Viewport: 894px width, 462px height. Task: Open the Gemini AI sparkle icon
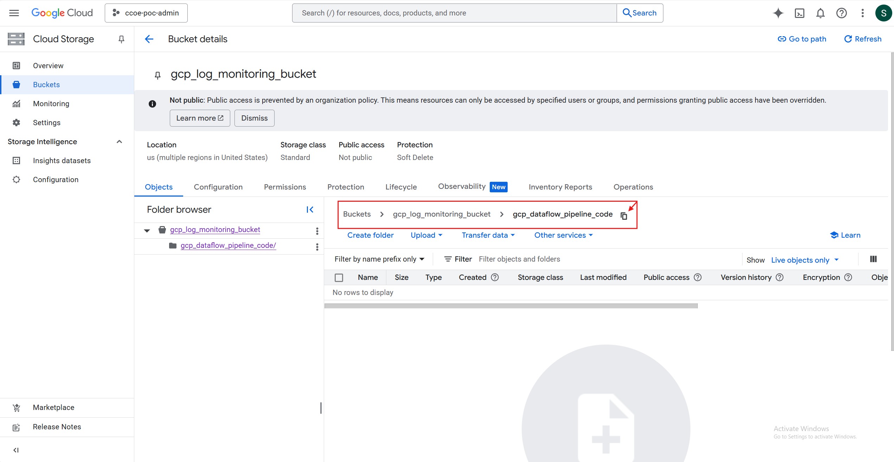(778, 13)
